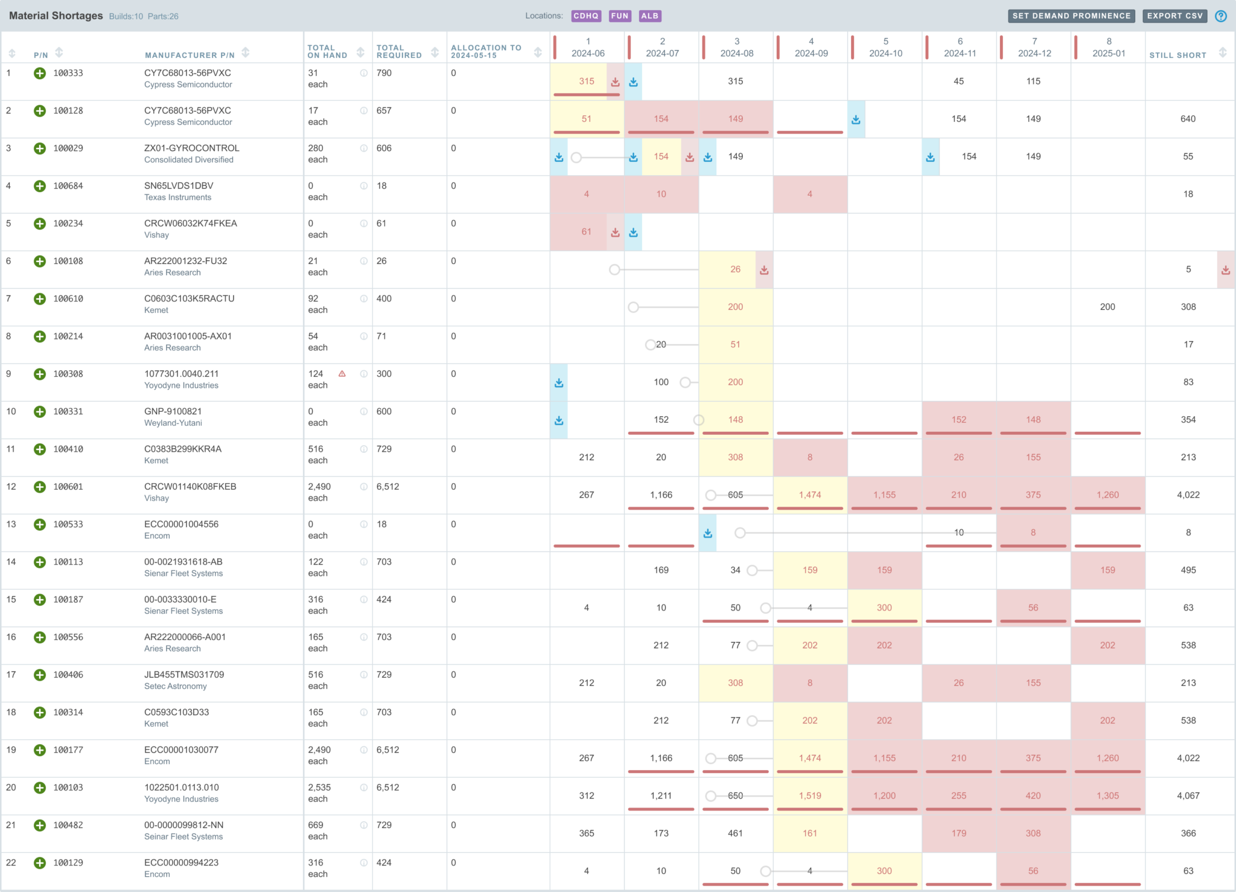1236x892 pixels.
Task: Toggle the ALB location filter
Action: [x=650, y=16]
